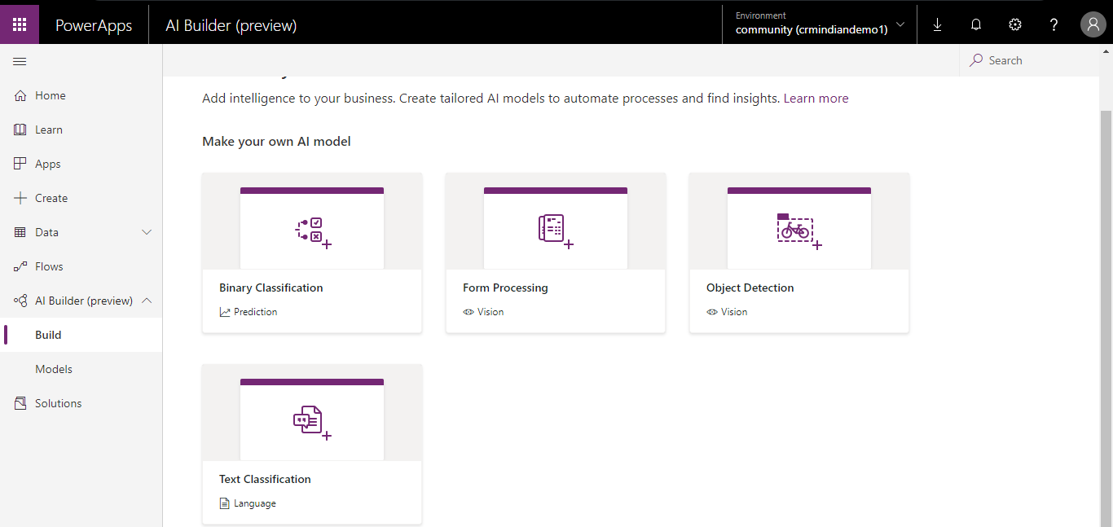
Task: Collapse the AI Builder (preview) section
Action: coord(147,301)
